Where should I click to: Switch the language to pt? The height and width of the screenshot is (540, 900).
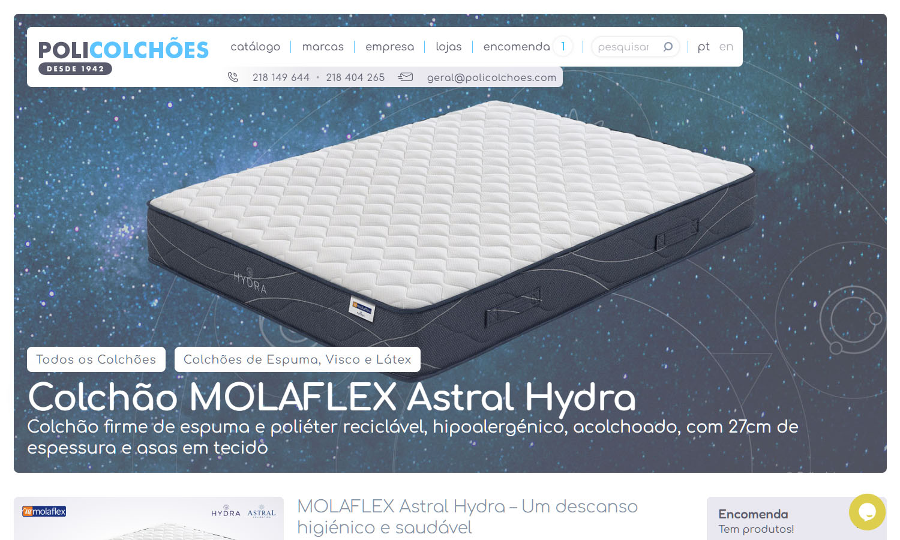pos(703,47)
